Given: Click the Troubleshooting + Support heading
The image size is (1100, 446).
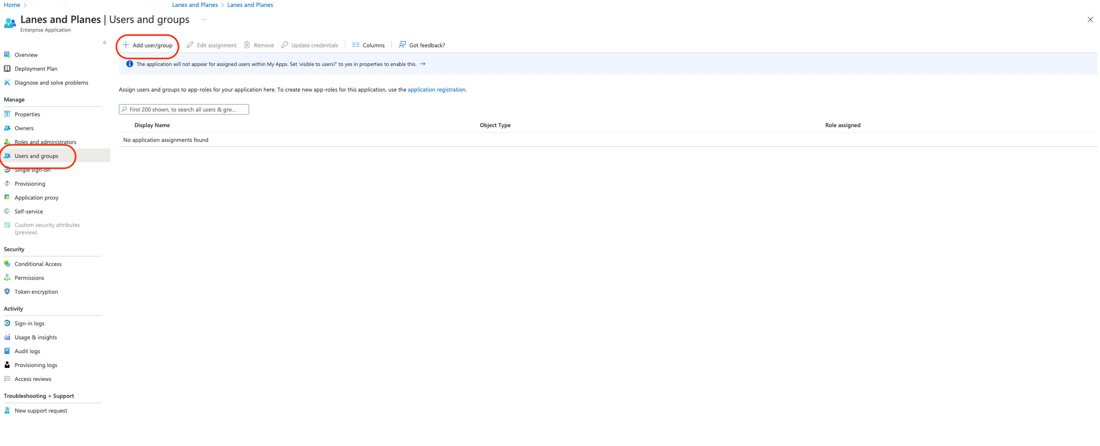Looking at the screenshot, I should (39, 396).
